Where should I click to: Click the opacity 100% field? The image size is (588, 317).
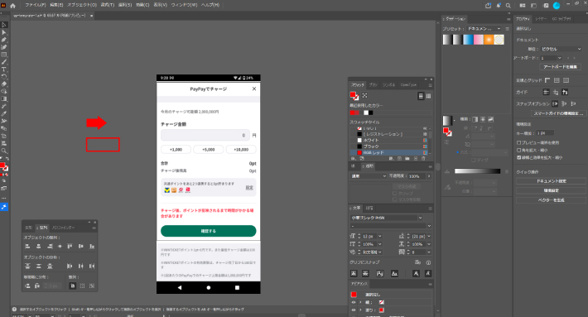(417, 176)
